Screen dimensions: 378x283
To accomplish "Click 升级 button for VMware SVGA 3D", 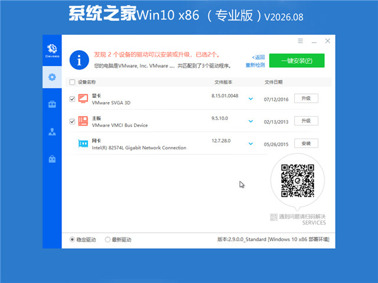I will (x=306, y=98).
